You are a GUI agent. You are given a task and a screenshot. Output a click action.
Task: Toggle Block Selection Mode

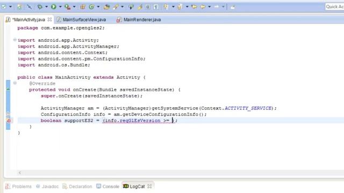[148, 7]
